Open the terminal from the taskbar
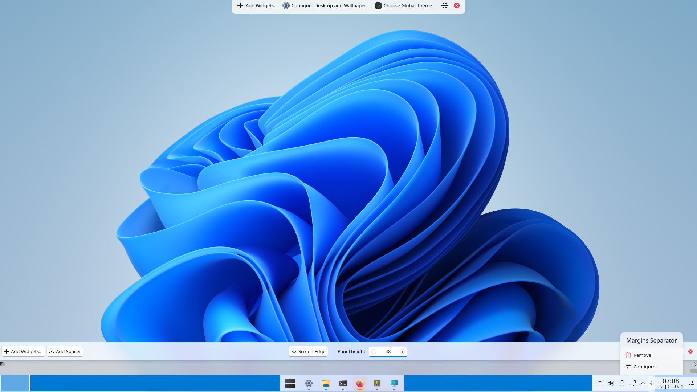This screenshot has height=392, width=697. coord(343,383)
